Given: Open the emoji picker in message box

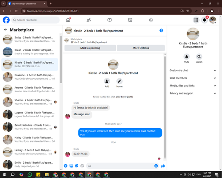Looking at the screenshot, I should click(156, 166).
